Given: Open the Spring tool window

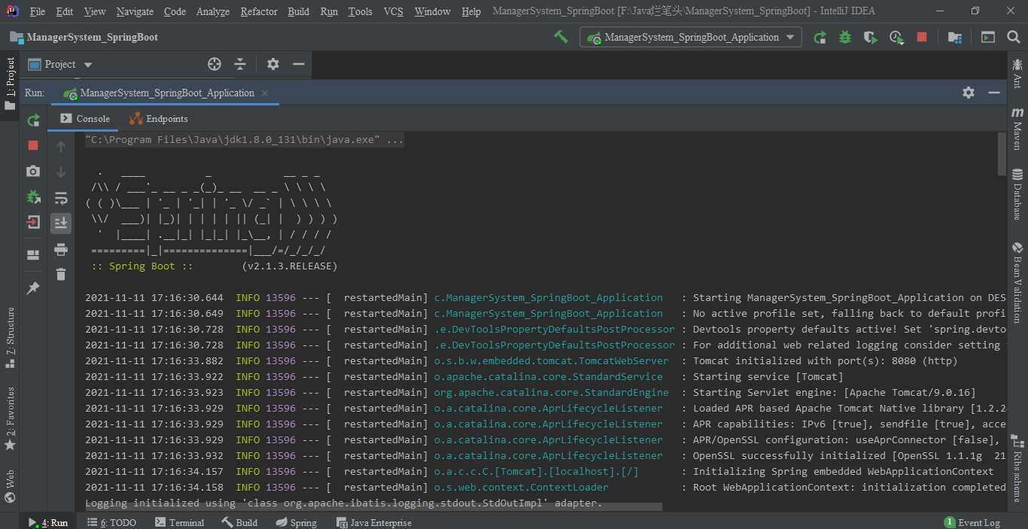Looking at the screenshot, I should coord(296,521).
